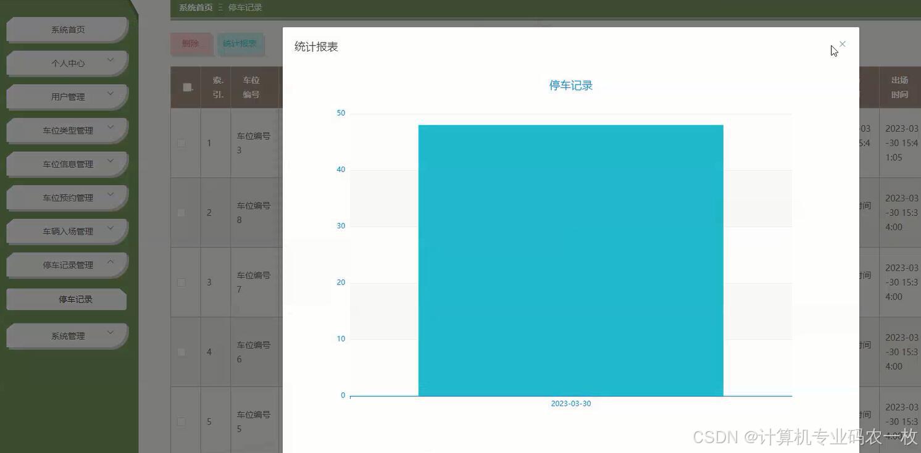Click 系统首页 breadcrumb link
Screen dimensions: 921x453
coord(196,7)
